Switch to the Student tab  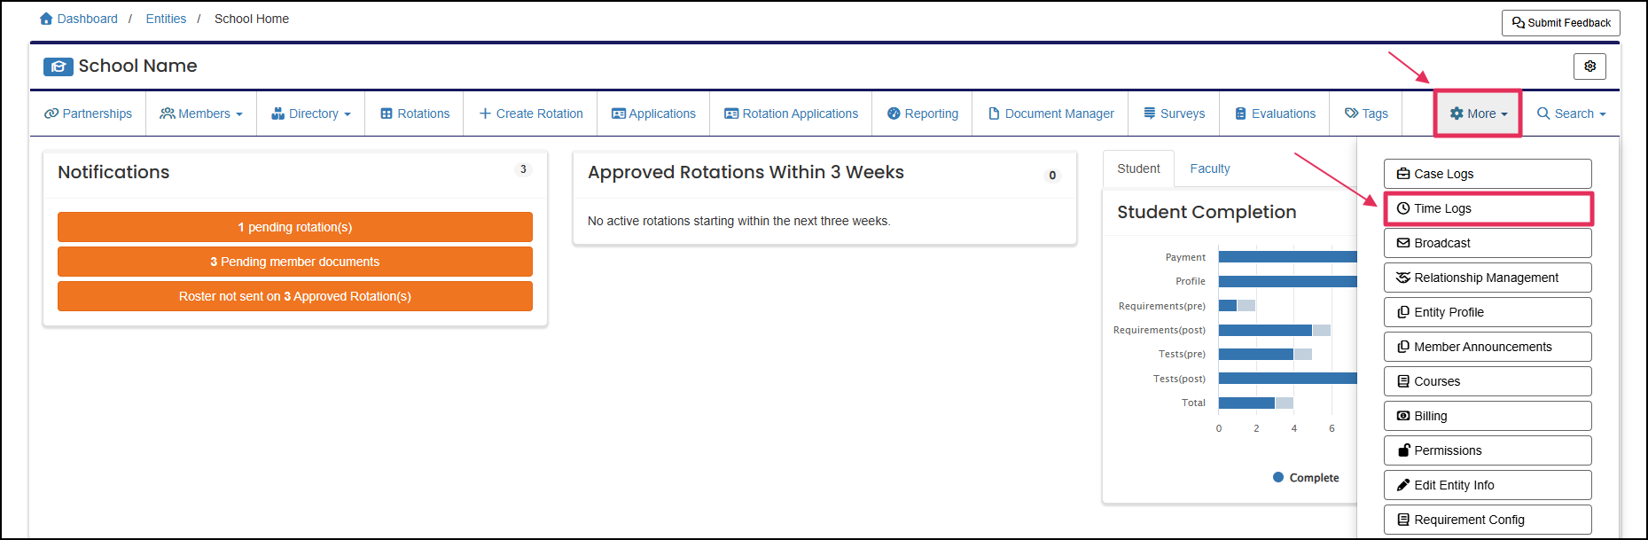point(1137,168)
